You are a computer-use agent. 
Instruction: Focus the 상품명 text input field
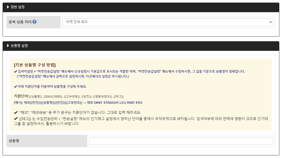(181, 141)
